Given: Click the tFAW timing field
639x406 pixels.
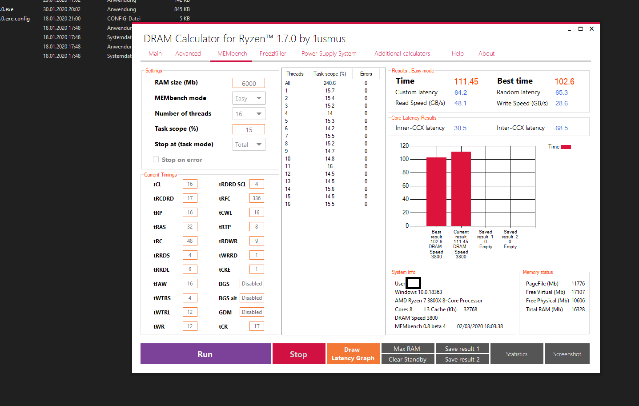Looking at the screenshot, I should click(190, 284).
